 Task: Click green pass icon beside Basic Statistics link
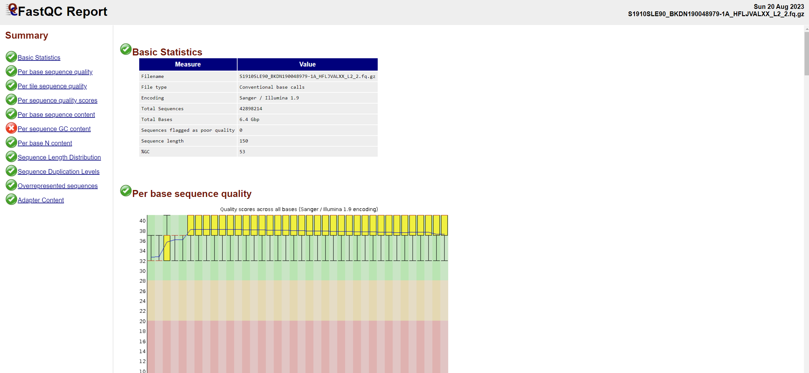[x=11, y=57]
